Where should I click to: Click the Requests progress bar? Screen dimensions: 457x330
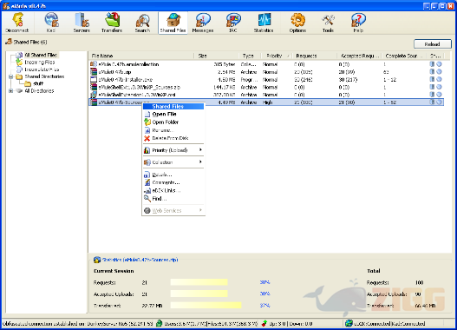click(199, 282)
